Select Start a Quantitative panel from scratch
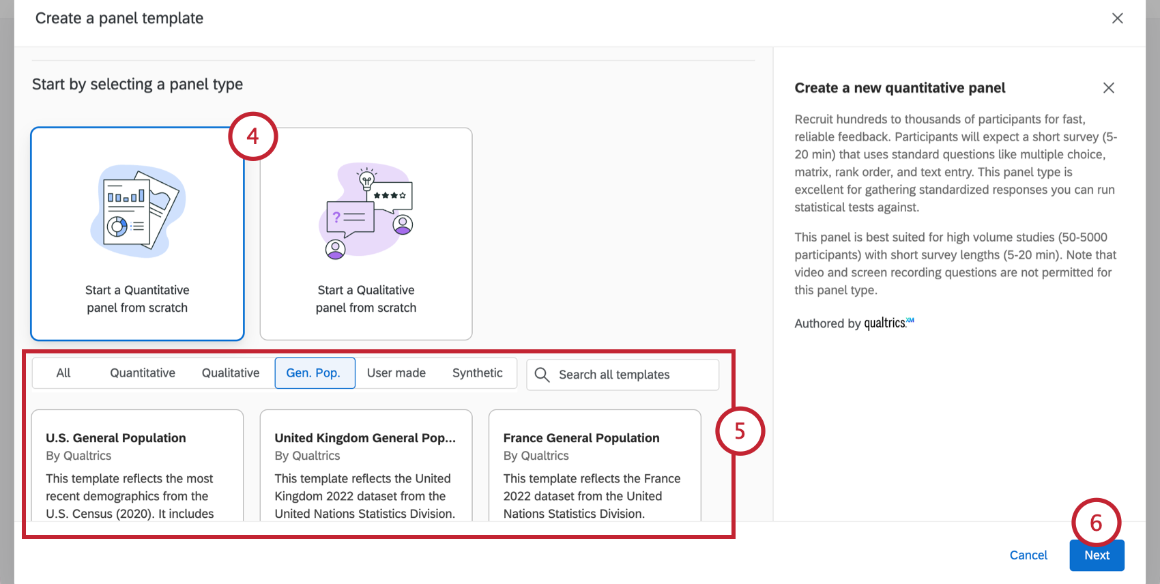 click(137, 299)
